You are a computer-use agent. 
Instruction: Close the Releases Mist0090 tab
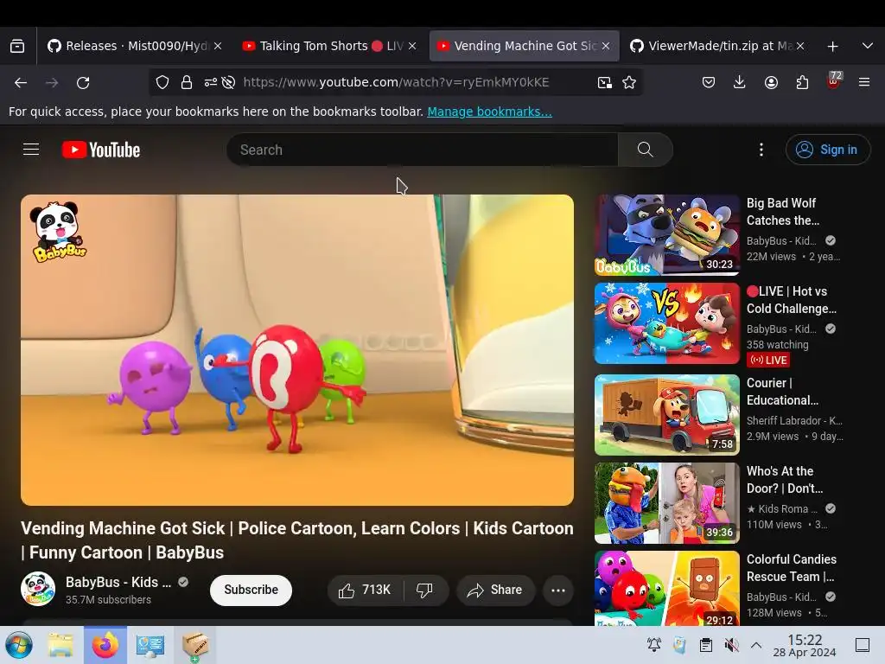coord(218,46)
